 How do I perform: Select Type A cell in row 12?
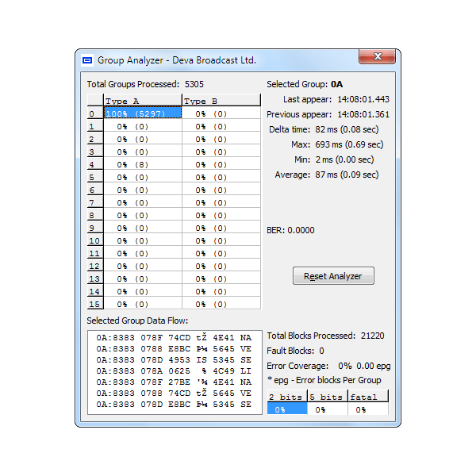(x=143, y=266)
